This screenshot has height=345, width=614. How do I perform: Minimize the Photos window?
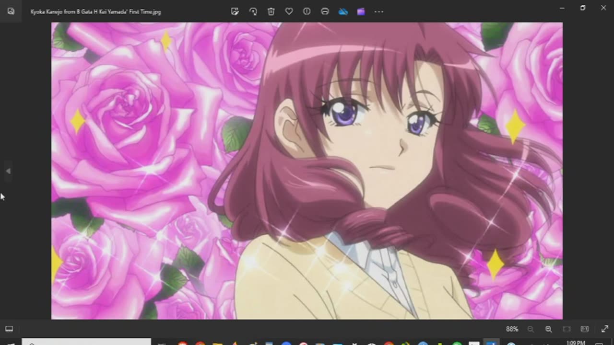click(562, 8)
